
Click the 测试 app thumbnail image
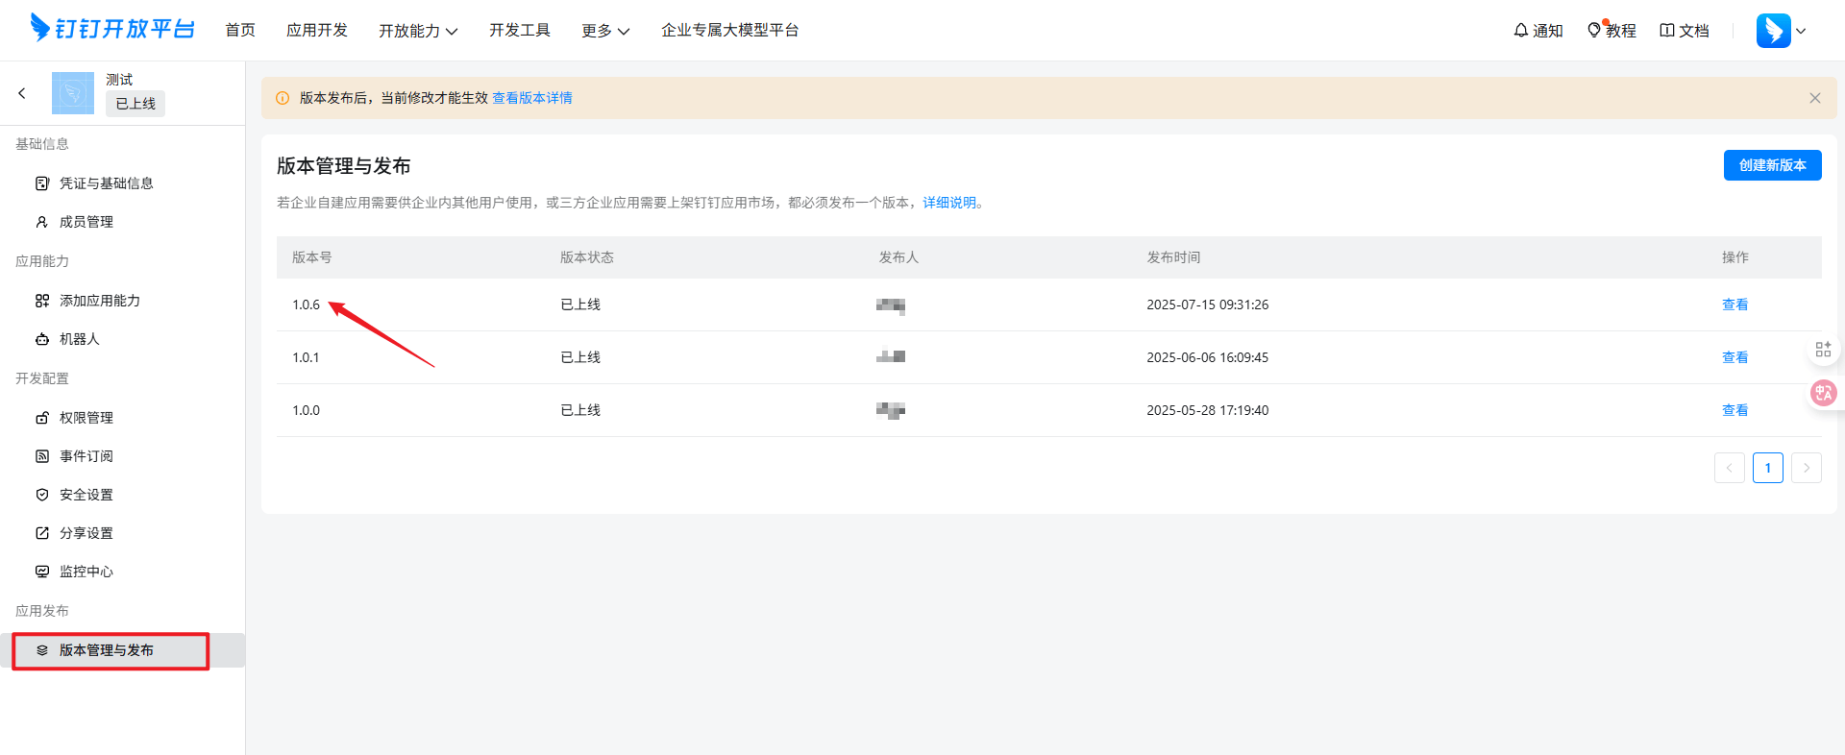coord(73,93)
